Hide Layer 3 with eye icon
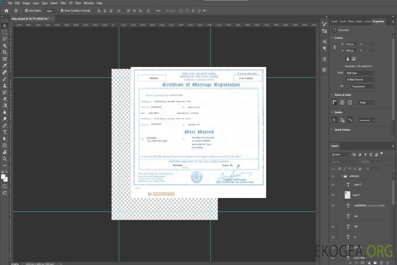Screen dimensions: 397x265 [333, 195]
